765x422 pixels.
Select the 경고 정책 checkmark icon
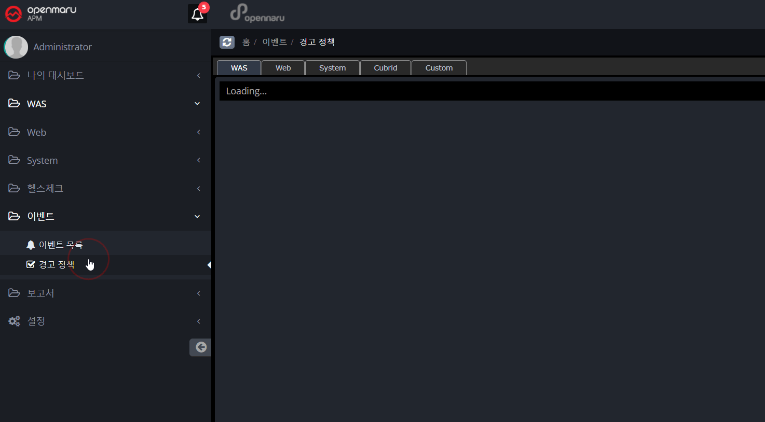click(31, 264)
